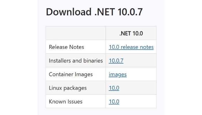Viewport: 202px width, 115px height.
Task: Click the word notes in release notes link
Action: (147, 47)
